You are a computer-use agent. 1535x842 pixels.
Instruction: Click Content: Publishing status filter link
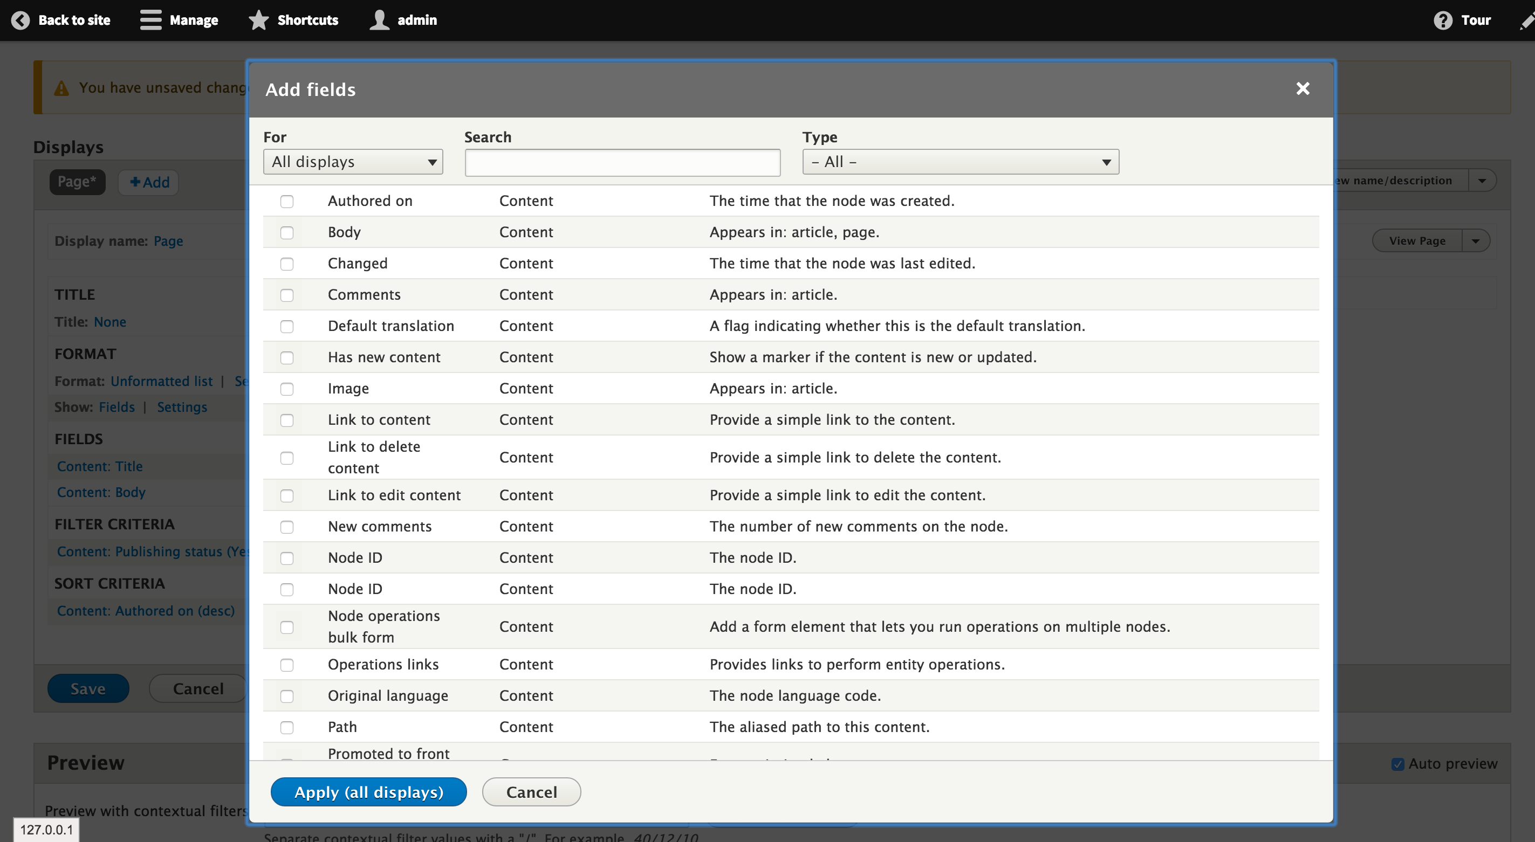point(152,551)
